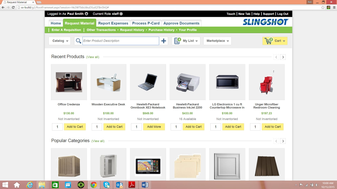The width and height of the screenshot is (337, 189).
Task: Click the red mop bucket product image
Action: (x=267, y=82)
